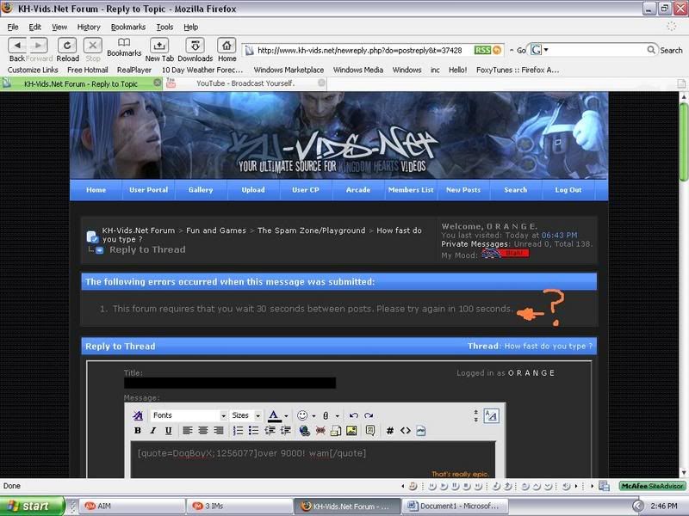Image resolution: width=689 pixels, height=516 pixels.
Task: Wrap selected text in quote tags
Action: point(370,431)
